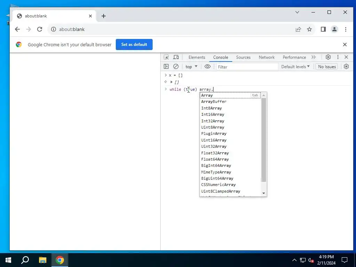
Task: Select BigUint64Array suggestion
Action: tap(230, 179)
